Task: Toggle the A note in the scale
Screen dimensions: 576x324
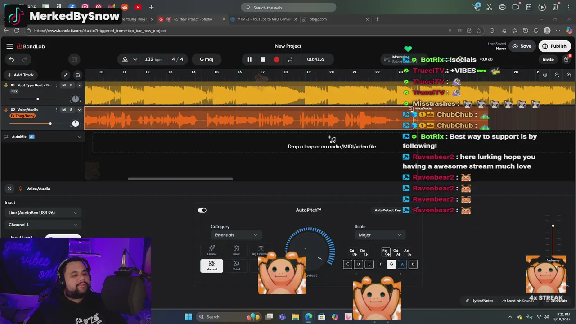Action: point(402,264)
